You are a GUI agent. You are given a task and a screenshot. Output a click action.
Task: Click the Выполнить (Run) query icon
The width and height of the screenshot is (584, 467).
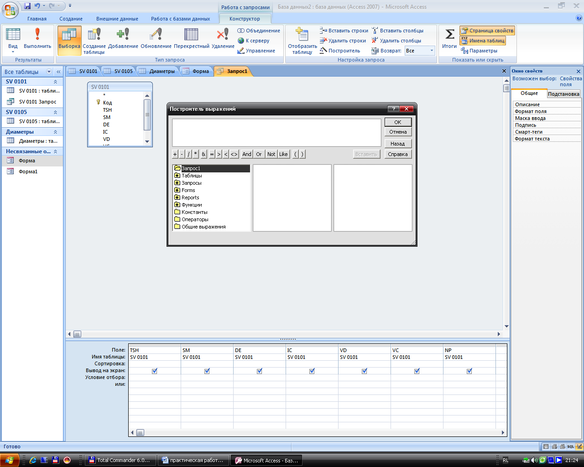(x=37, y=34)
